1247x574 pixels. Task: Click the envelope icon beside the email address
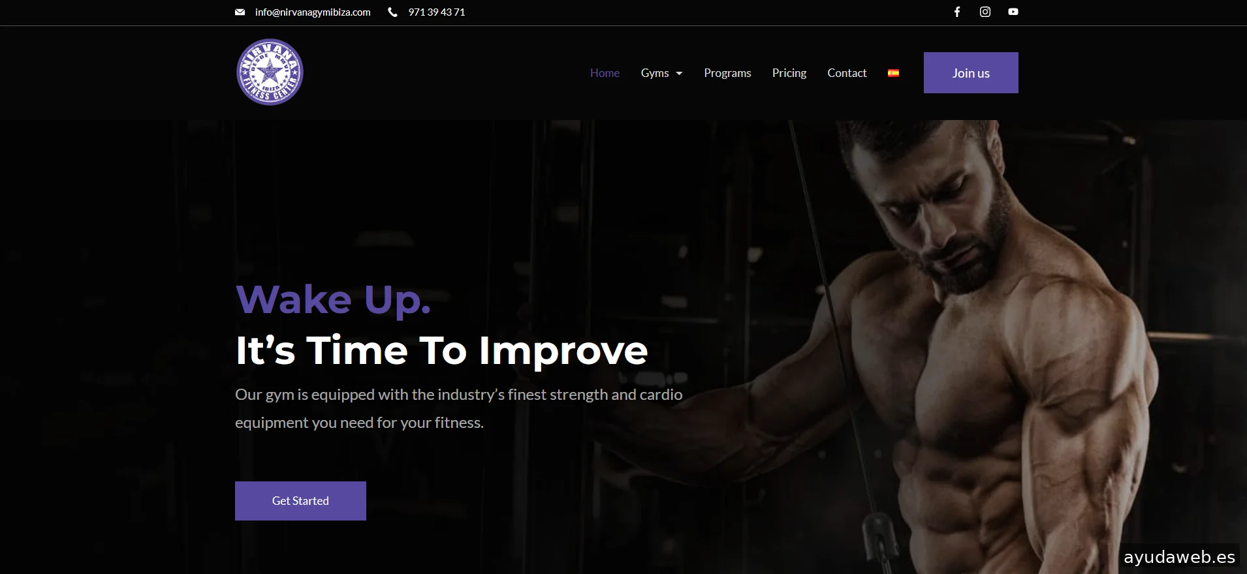tap(240, 12)
